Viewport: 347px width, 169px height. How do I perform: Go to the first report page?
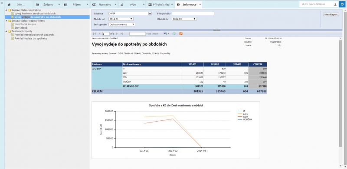[x=95, y=34]
